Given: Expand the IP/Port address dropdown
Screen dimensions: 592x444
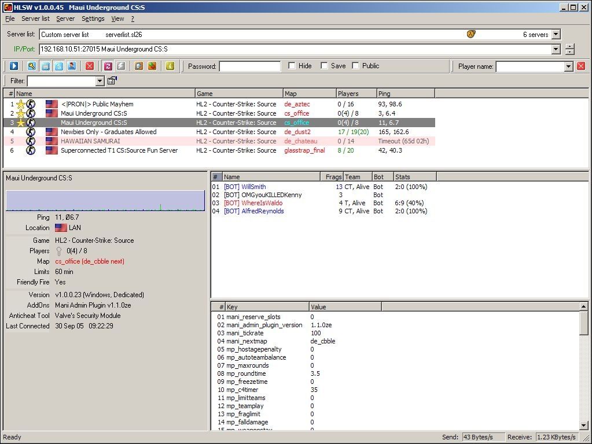Looking at the screenshot, I should 556,50.
